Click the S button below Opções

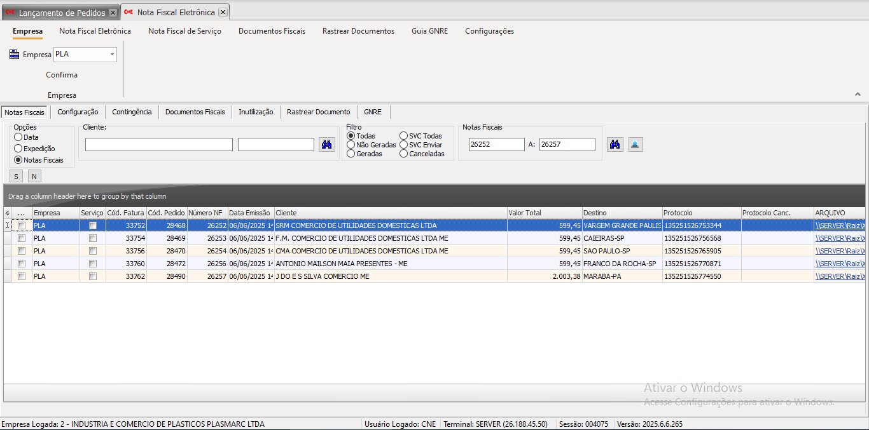[x=17, y=177]
